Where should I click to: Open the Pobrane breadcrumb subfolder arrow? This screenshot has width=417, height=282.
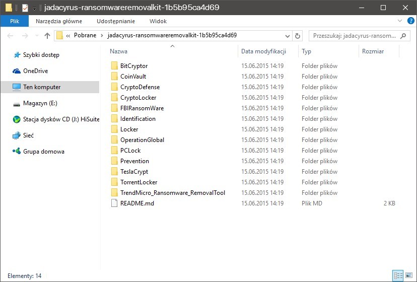(102, 36)
